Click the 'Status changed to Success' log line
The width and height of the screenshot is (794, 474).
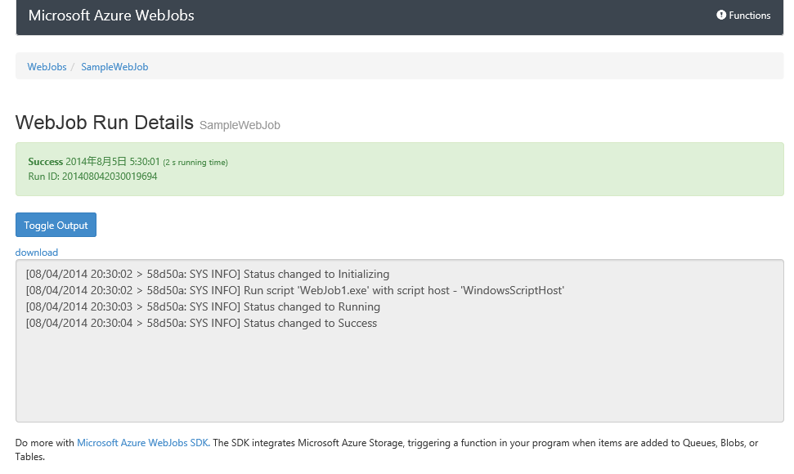(x=201, y=324)
